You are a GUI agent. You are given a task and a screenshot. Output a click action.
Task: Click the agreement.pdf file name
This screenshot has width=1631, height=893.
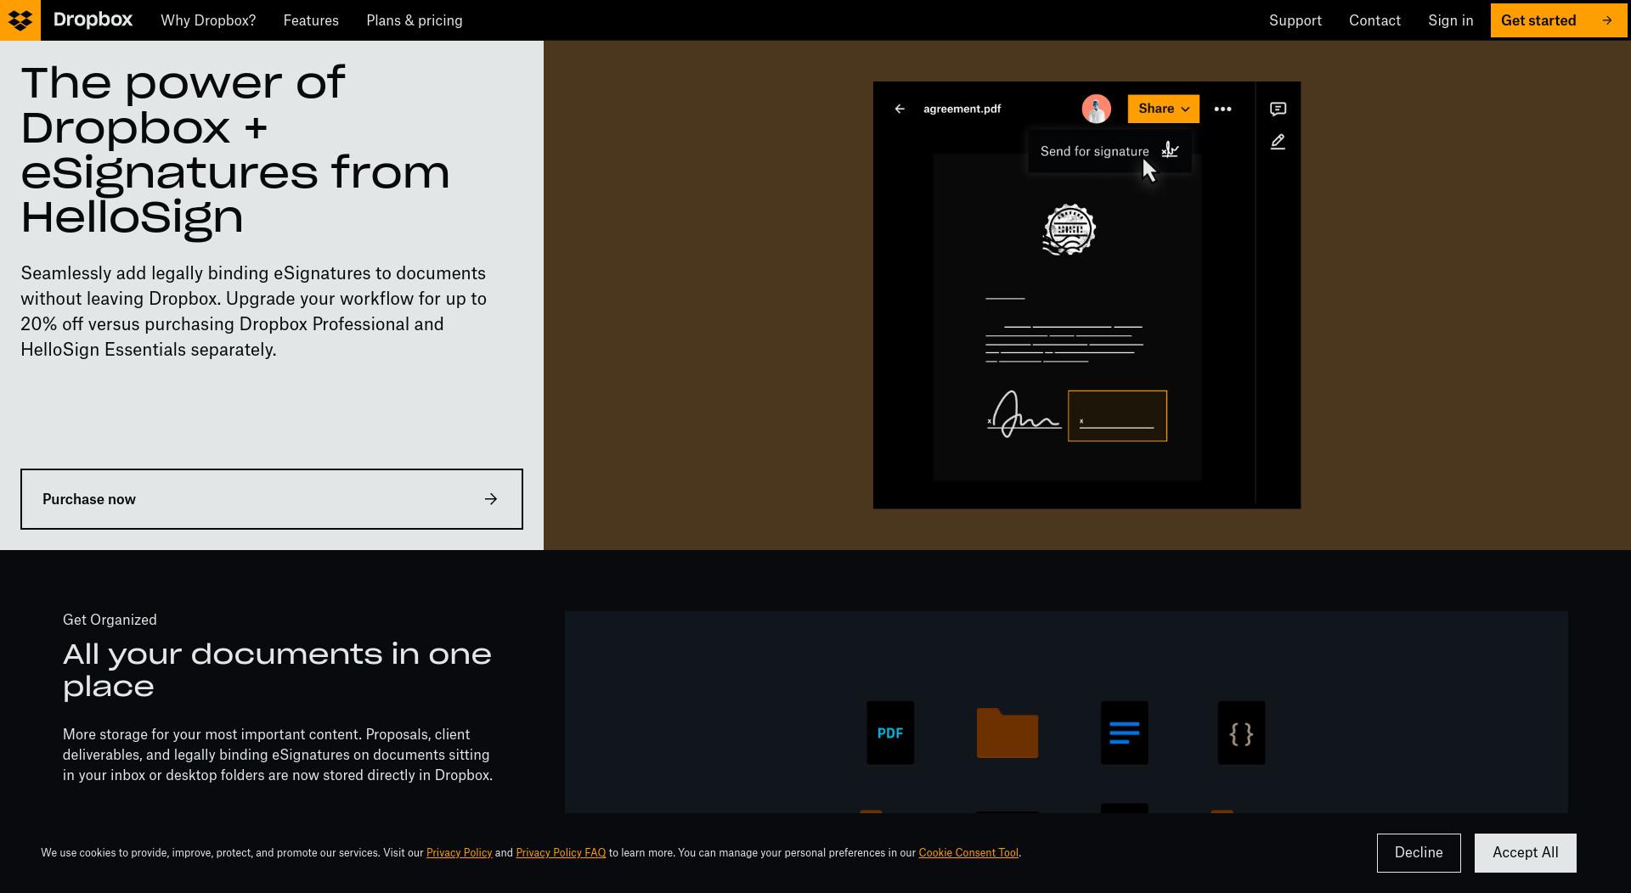click(962, 109)
